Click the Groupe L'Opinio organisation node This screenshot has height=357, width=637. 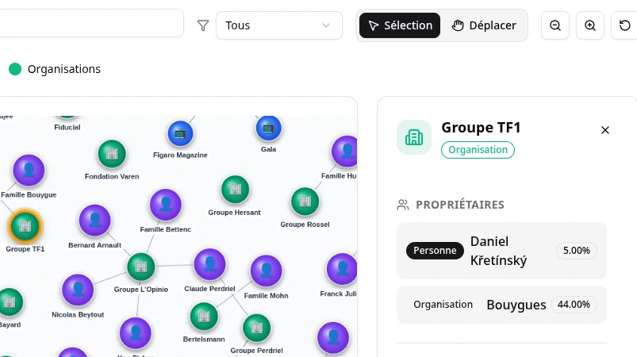[x=141, y=267]
